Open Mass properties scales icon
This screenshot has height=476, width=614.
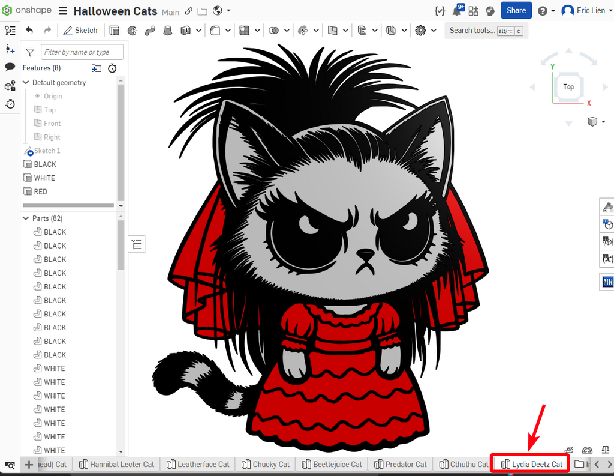(606, 450)
